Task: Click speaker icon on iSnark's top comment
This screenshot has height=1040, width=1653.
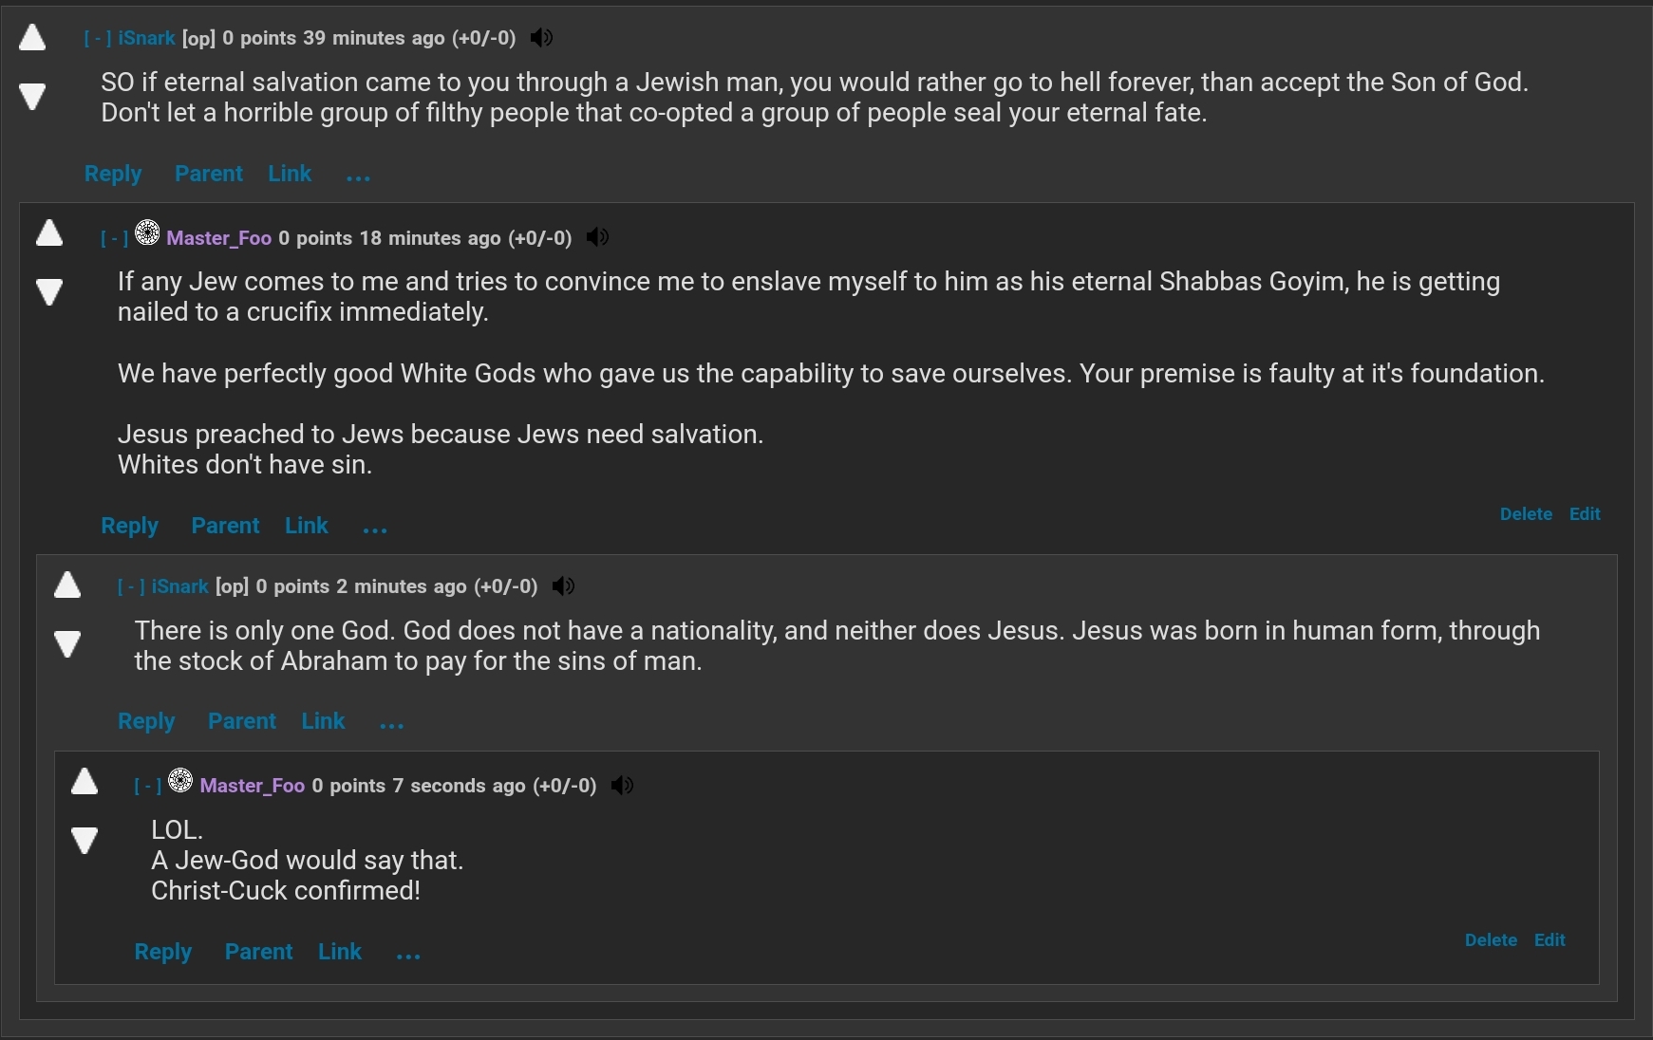Action: click(541, 38)
